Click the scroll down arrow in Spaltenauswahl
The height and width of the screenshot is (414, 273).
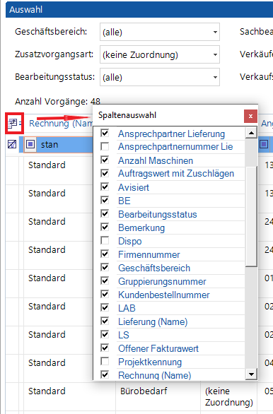251,374
